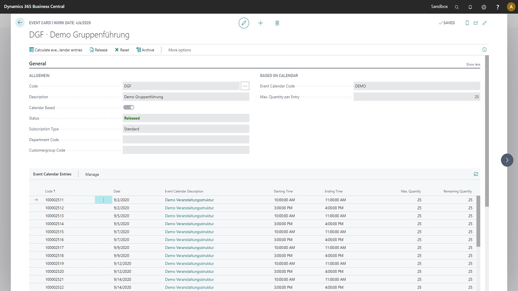Viewport: 518px width, 291px height.
Task: Open the Manage menu in entries list
Action: pos(92,174)
